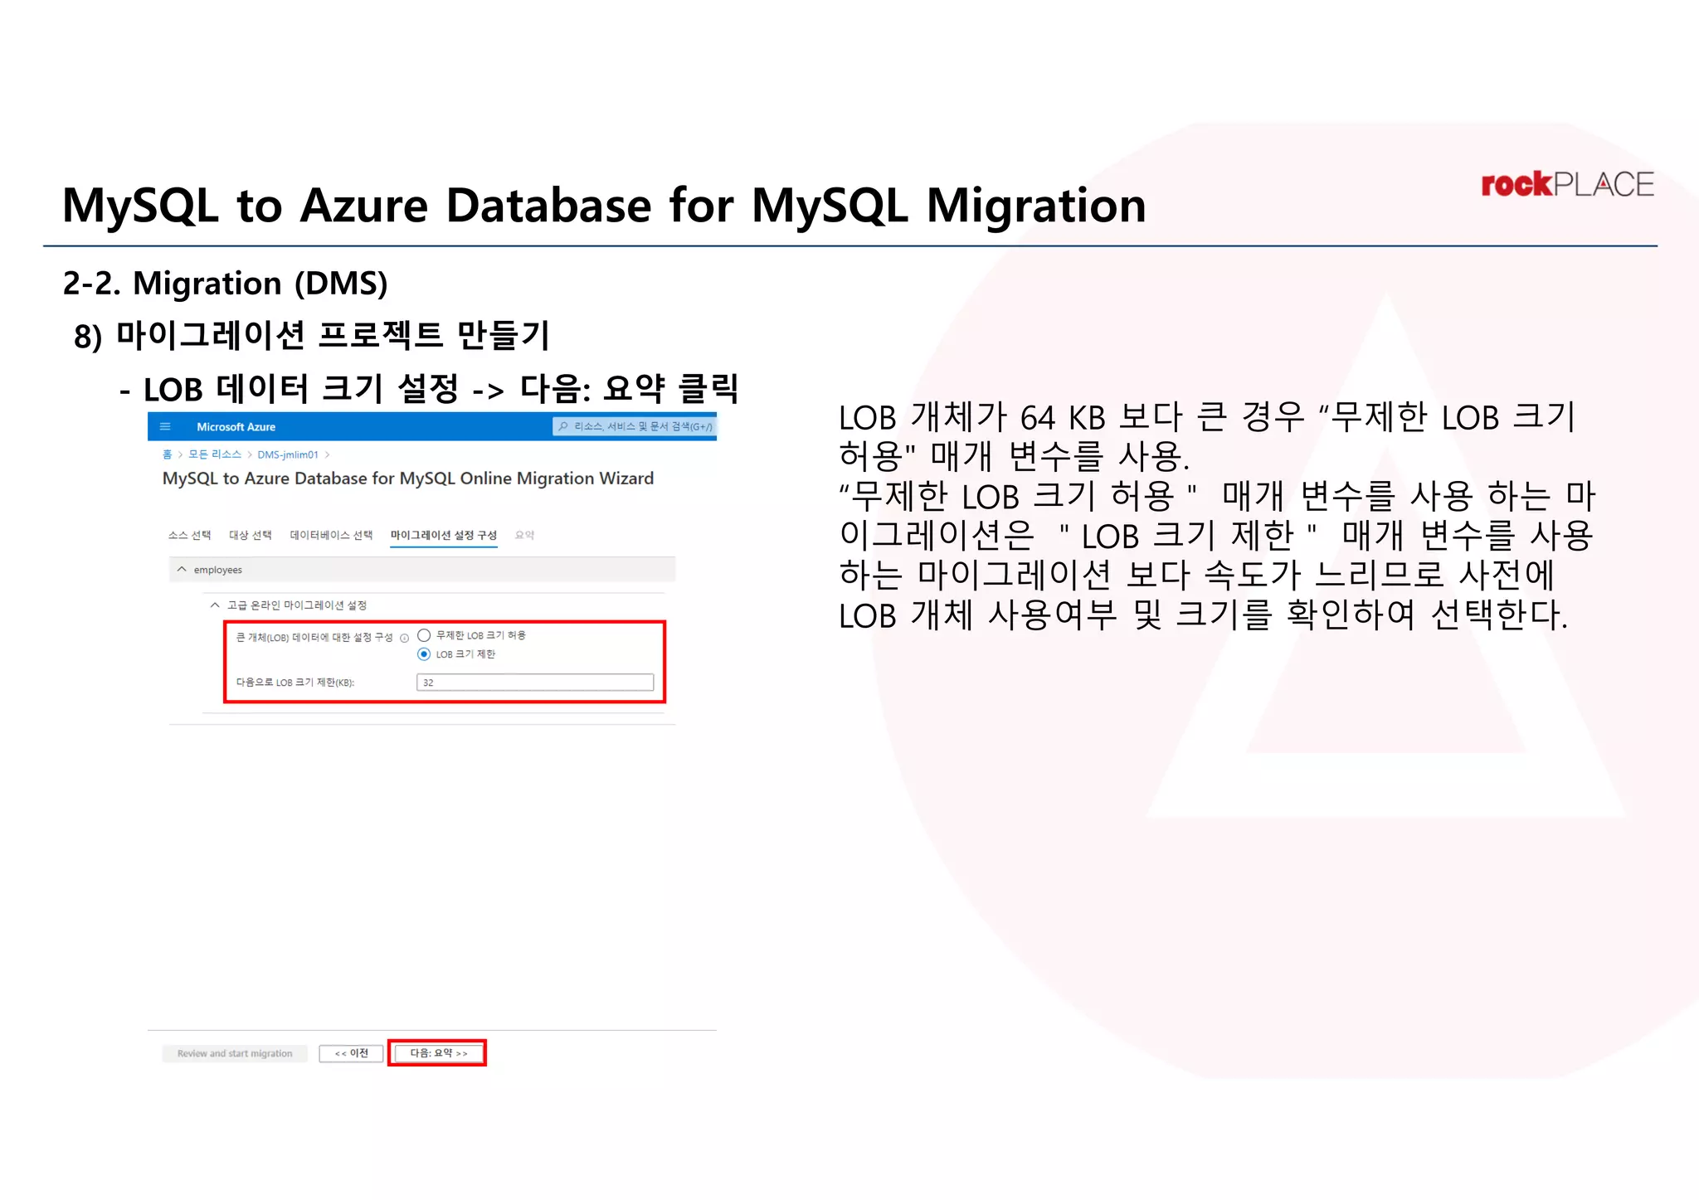Click the Azure resource search box
The image size is (1699, 1200).
(634, 426)
